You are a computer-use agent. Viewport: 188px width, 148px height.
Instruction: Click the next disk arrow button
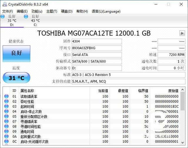point(182,33)
